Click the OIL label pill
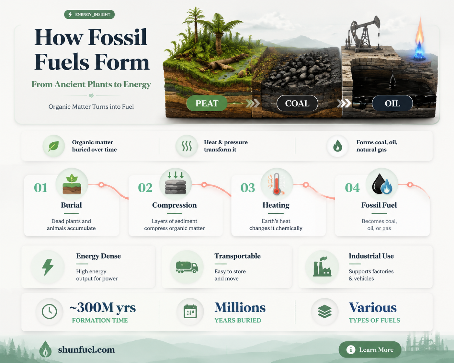Image resolution: width=454 pixels, height=363 pixels. pyautogui.click(x=392, y=104)
